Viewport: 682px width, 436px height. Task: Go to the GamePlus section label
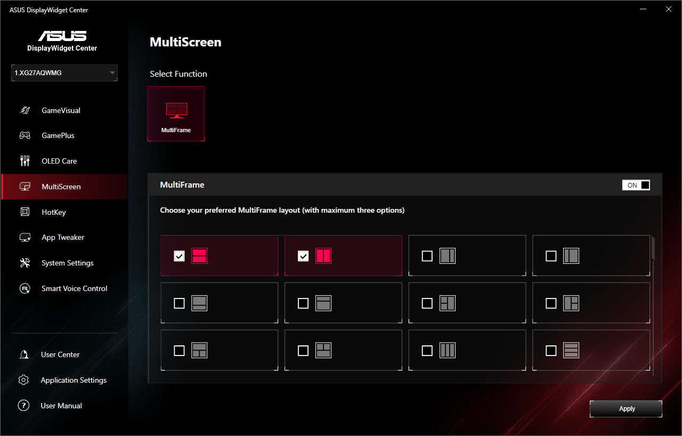58,135
